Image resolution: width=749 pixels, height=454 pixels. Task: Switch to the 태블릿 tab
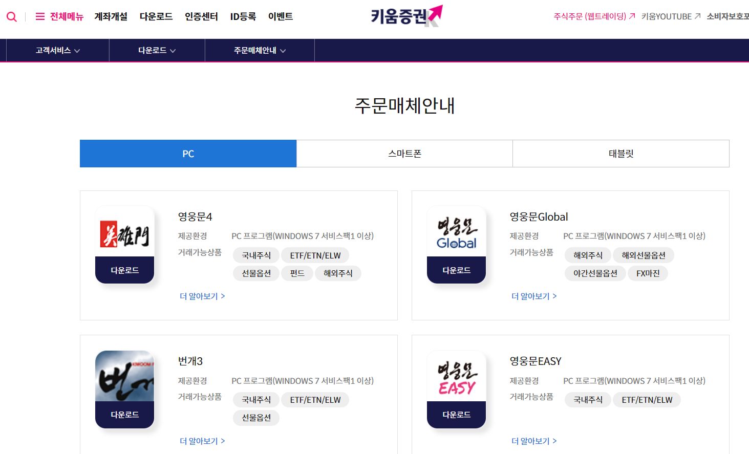point(621,154)
